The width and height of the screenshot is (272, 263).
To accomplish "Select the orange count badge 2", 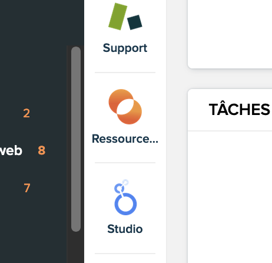I will (x=26, y=113).
